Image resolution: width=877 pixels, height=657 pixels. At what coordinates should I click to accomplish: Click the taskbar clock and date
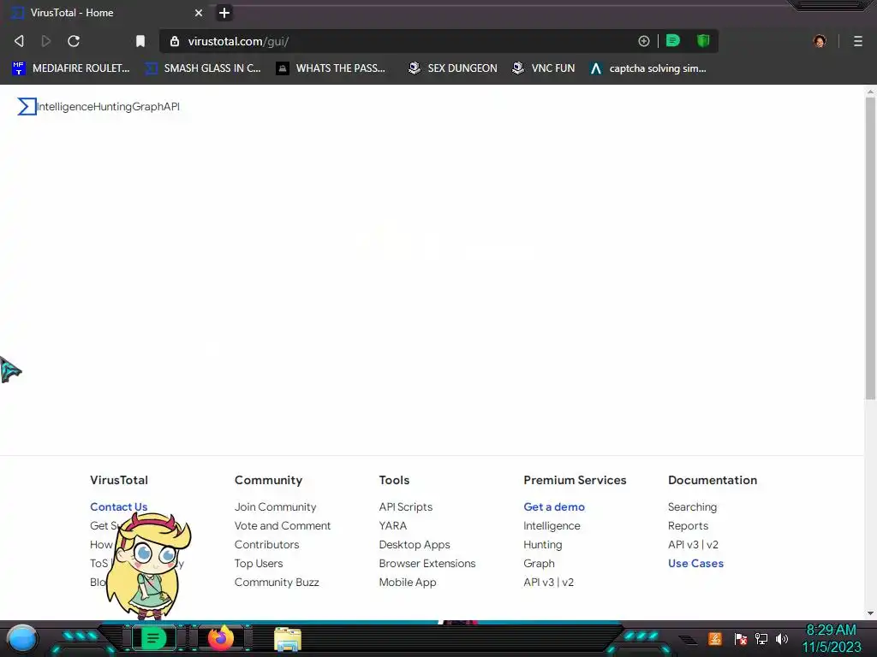coord(832,638)
